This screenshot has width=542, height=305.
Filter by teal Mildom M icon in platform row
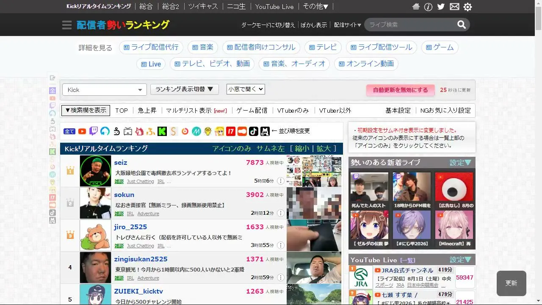pos(196,131)
